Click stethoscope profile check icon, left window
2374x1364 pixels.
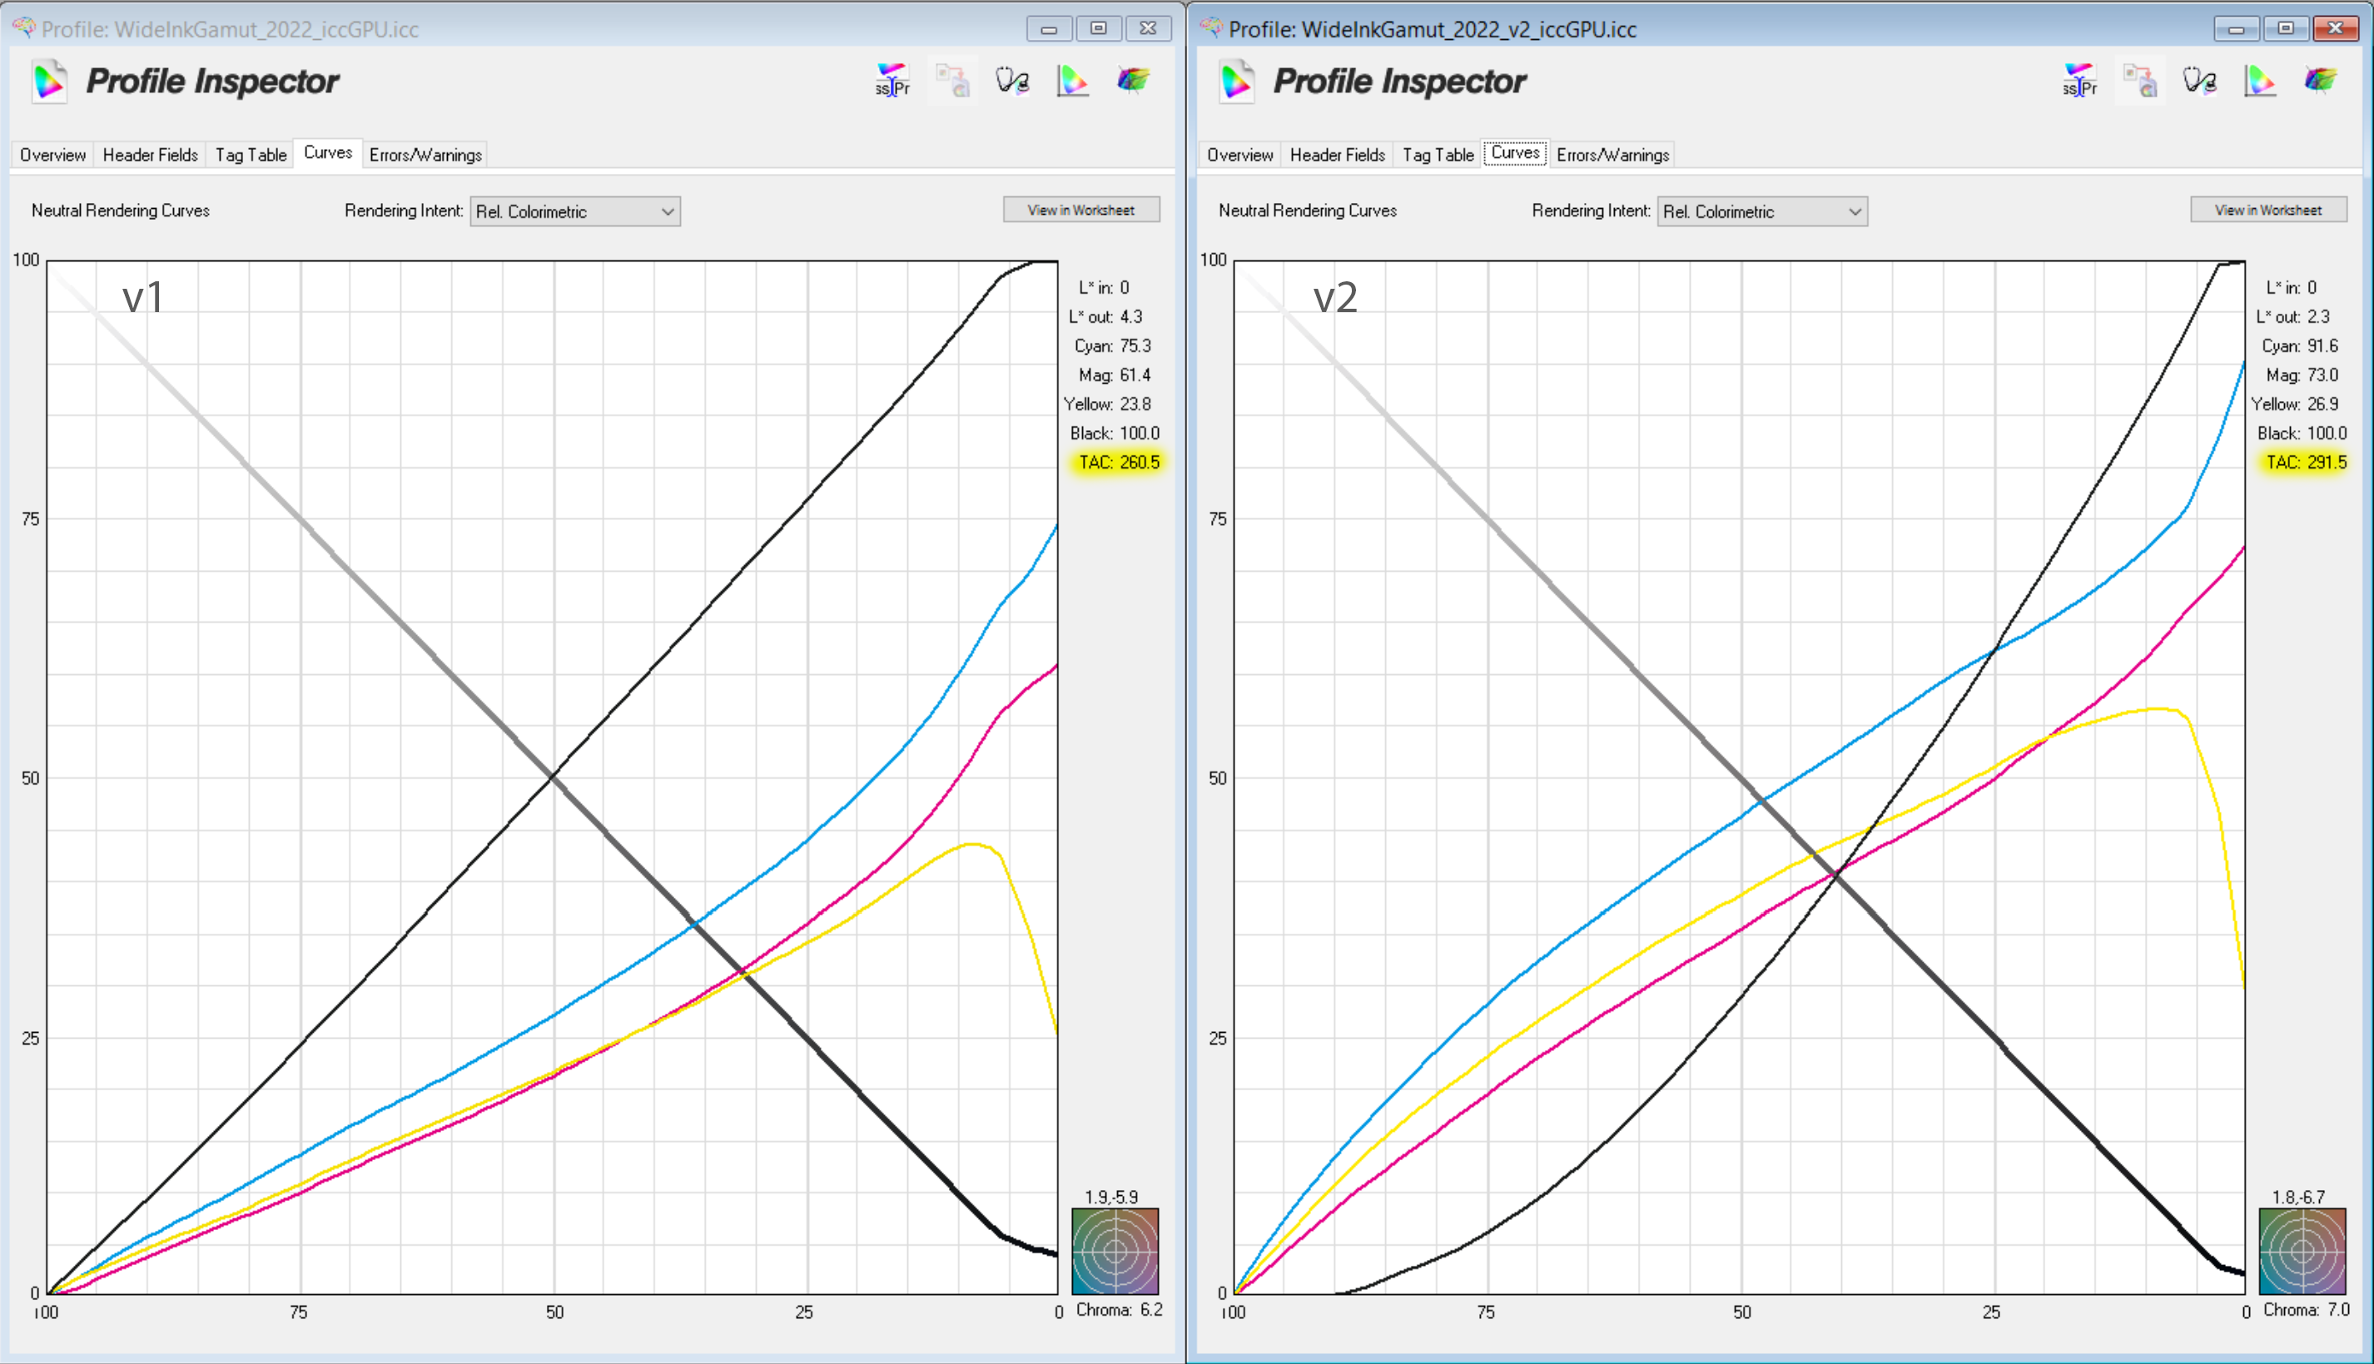pyautogui.click(x=1012, y=81)
